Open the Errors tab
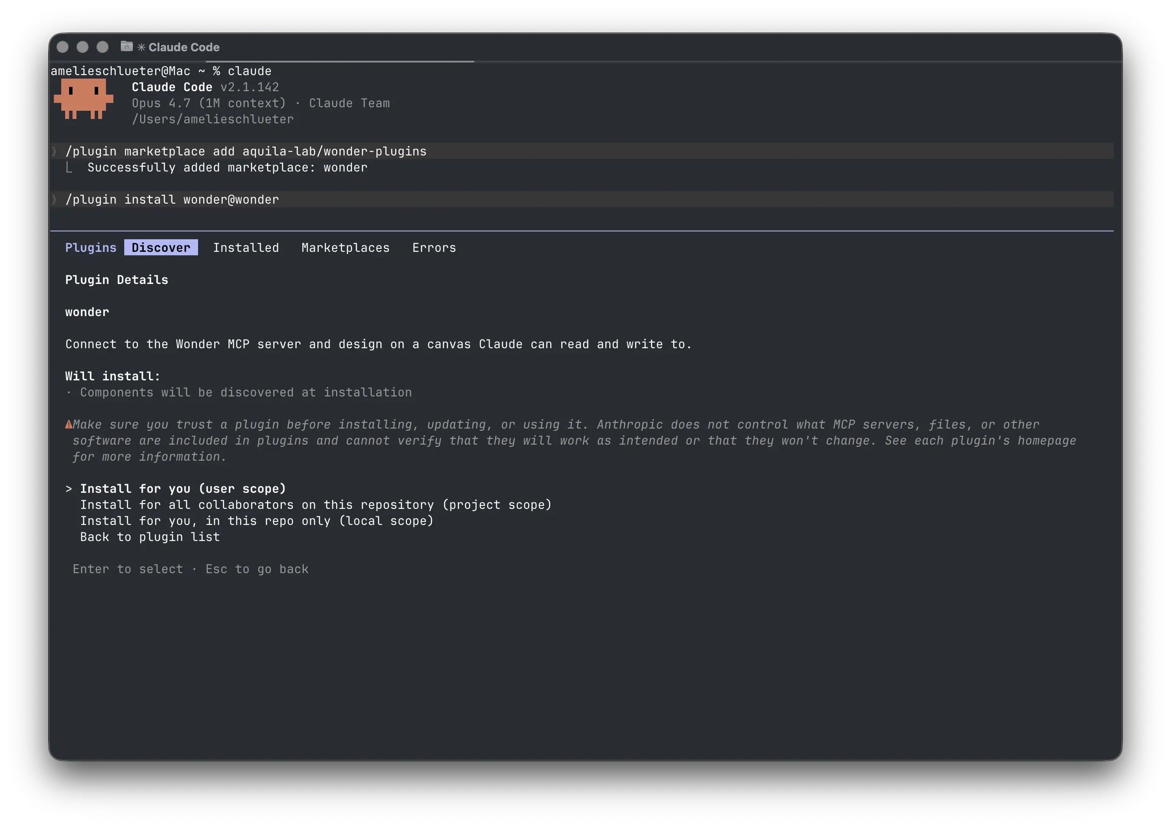This screenshot has height=825, width=1171. [434, 247]
